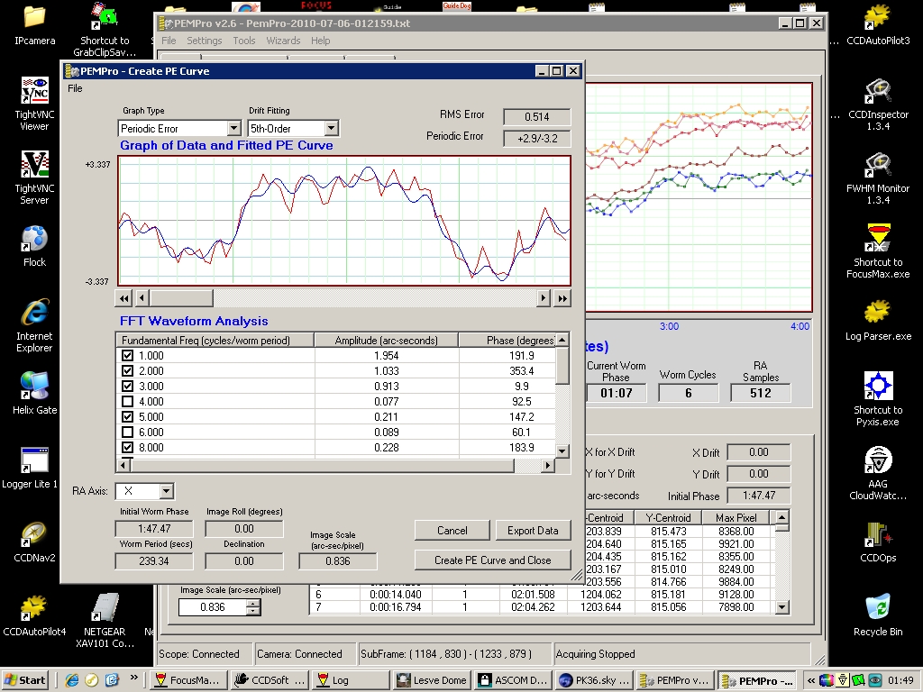Screen dimensions: 923x692
Task: Launch the CCDAutoPilot4 desktop icon
Action: tap(34, 608)
